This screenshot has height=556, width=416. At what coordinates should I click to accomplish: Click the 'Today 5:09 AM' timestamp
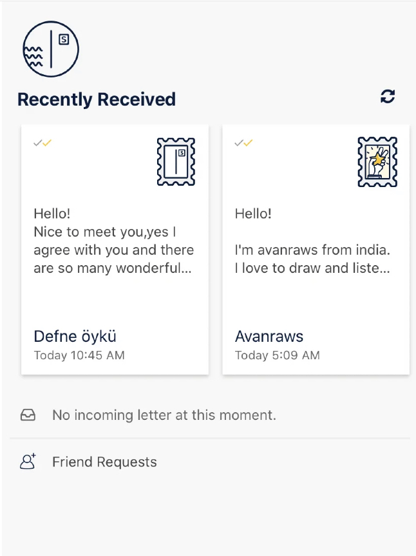point(277,355)
